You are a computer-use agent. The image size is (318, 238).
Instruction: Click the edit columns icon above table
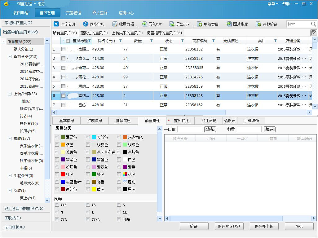pos(314,33)
